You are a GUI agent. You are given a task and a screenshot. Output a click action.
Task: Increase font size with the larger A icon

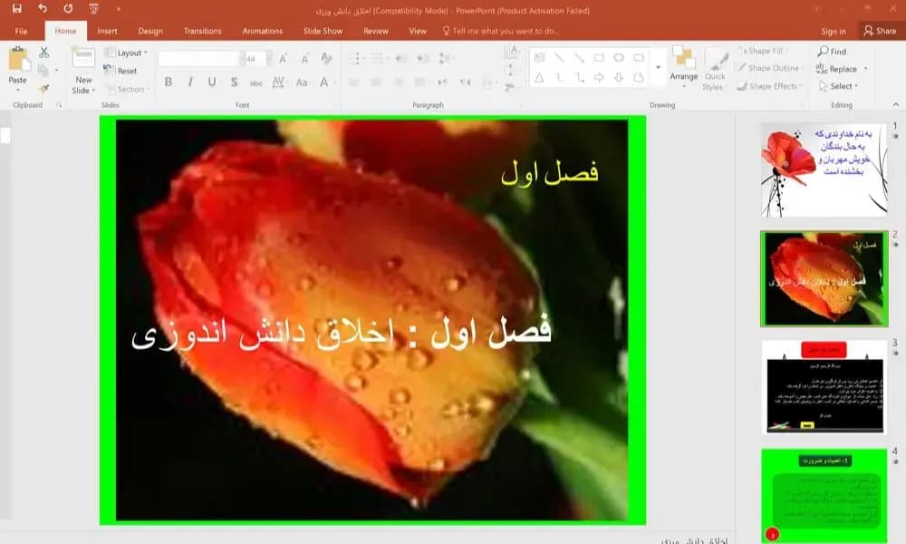click(283, 58)
